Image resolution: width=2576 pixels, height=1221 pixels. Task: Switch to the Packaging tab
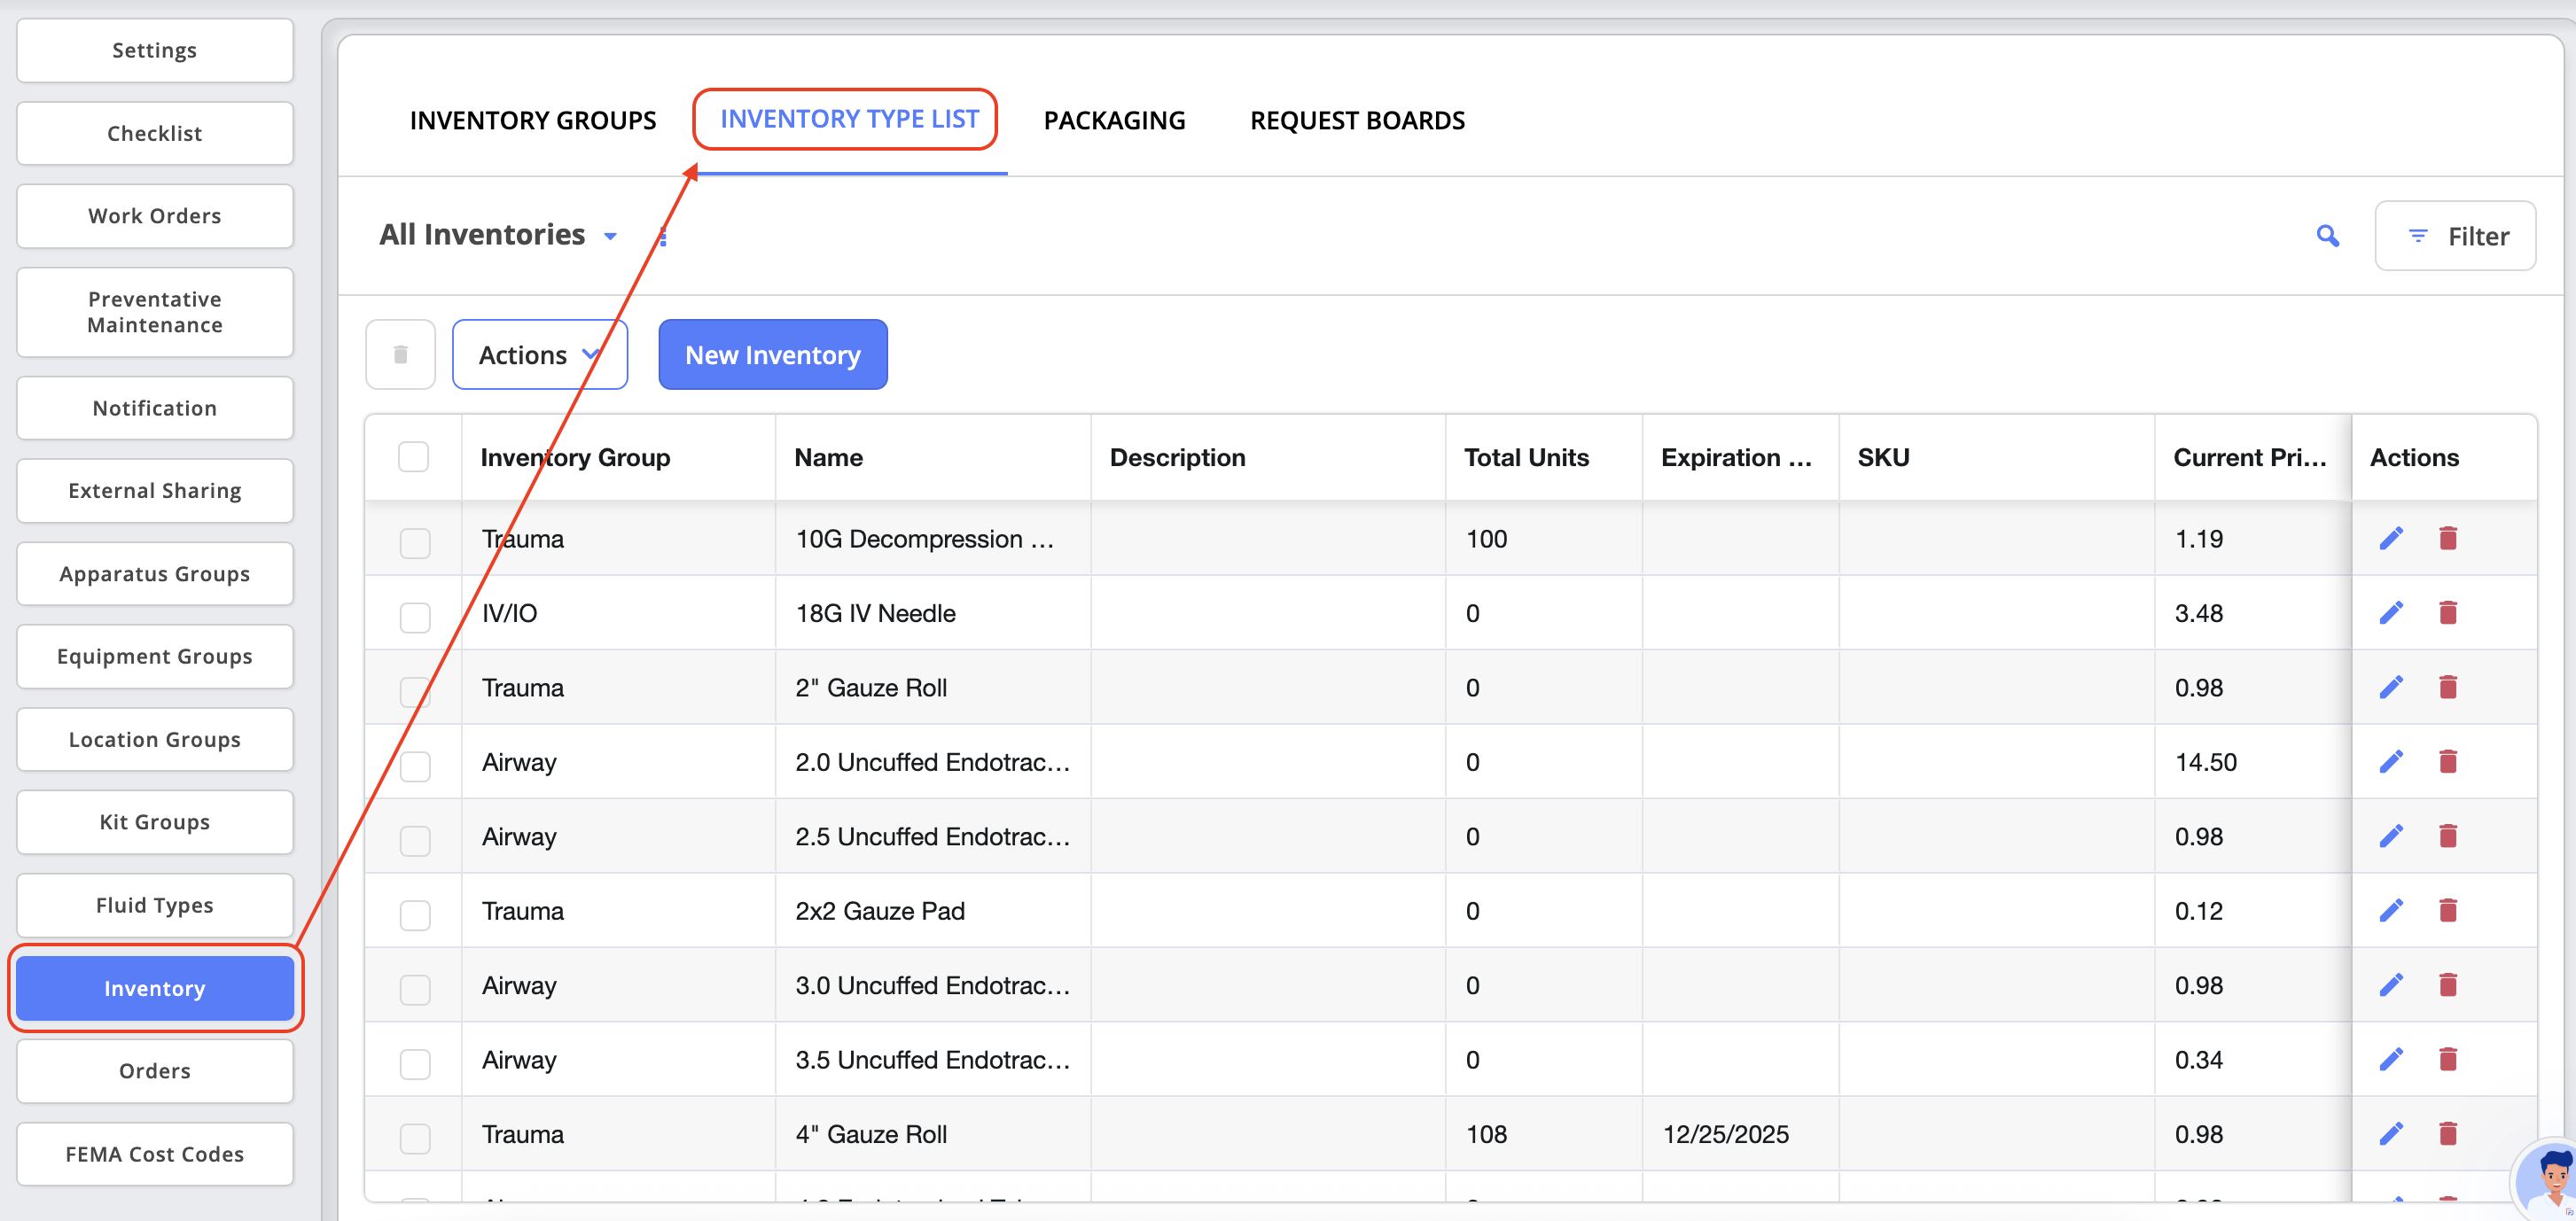coord(1114,120)
